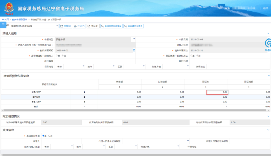Open the 申报类型 dropdown
271x156 pixels.
point(134,39)
